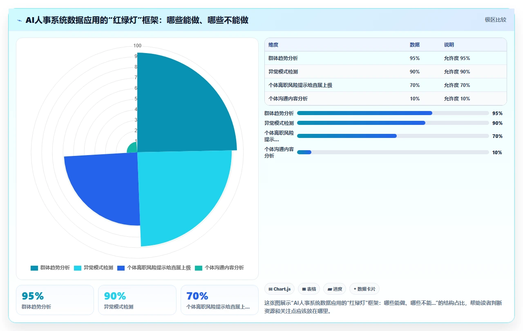Click the chart axis label 100

[x=137, y=46]
